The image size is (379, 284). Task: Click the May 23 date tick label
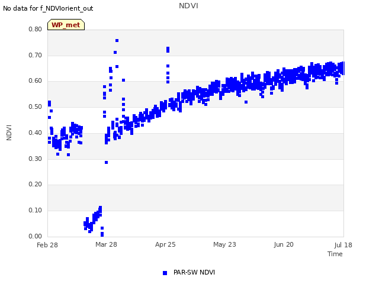(x=224, y=244)
